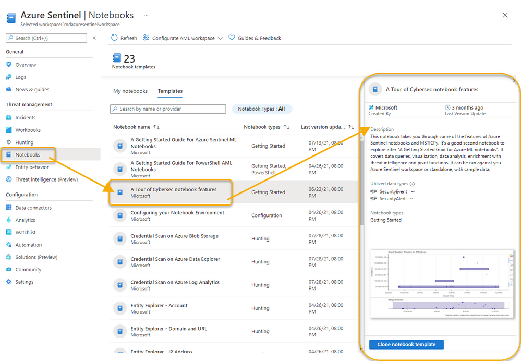Expand the Configure AML workspace dropdown

[221, 38]
